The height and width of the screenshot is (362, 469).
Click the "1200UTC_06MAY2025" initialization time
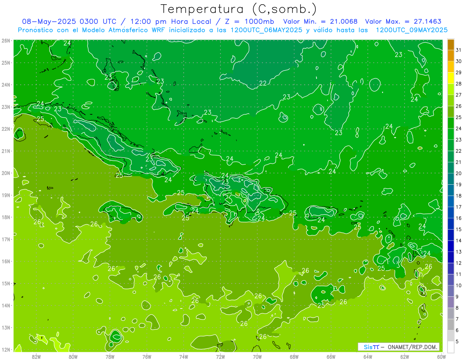[266, 30]
